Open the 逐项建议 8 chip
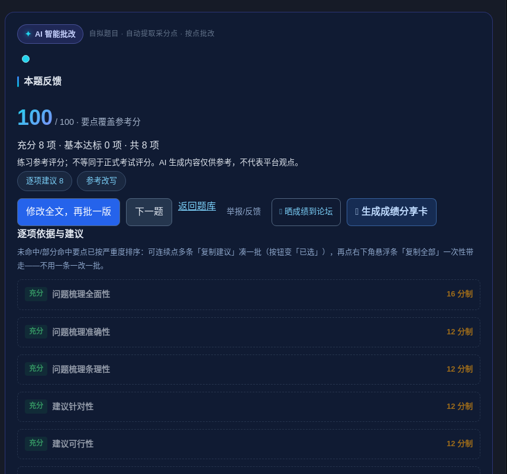 44,181
